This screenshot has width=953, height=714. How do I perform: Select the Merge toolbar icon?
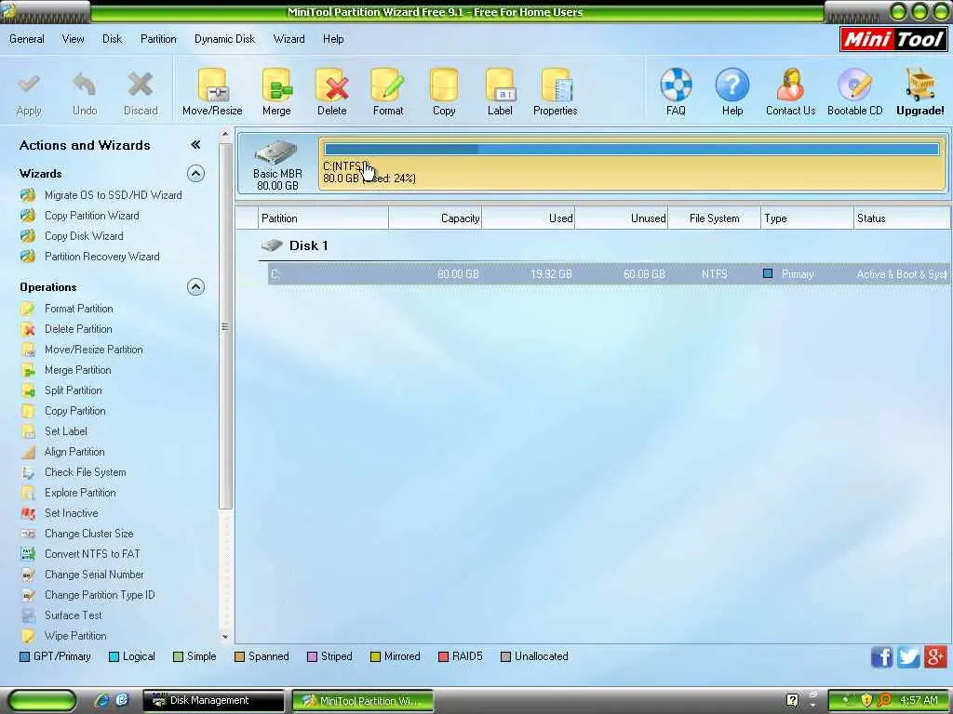(x=276, y=85)
